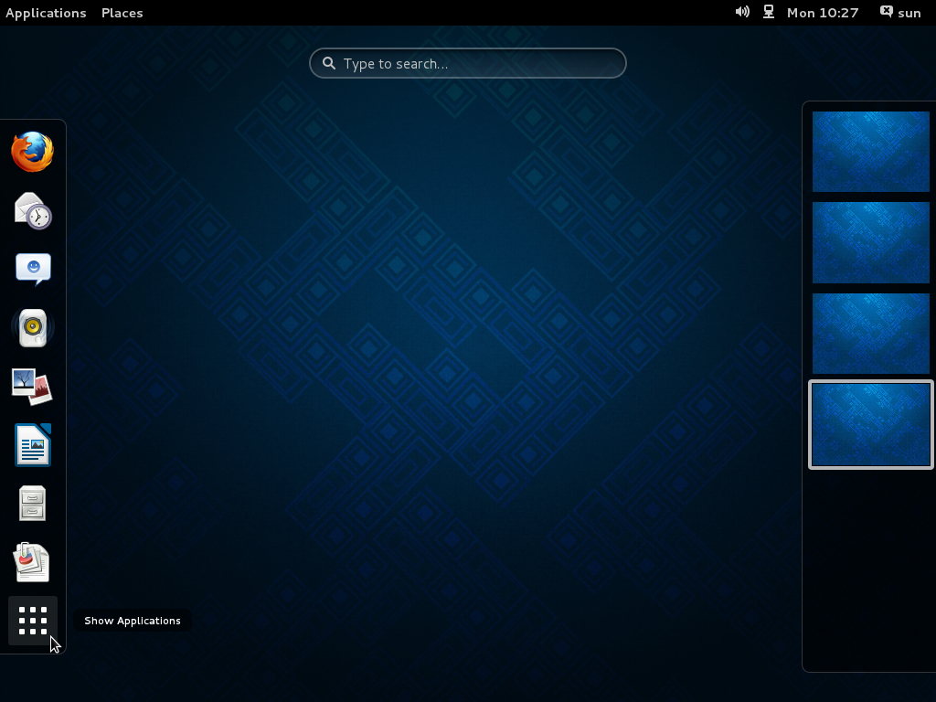Click the chat status icon beside username sun

[x=884, y=12]
